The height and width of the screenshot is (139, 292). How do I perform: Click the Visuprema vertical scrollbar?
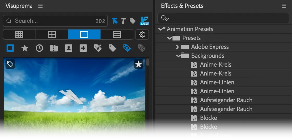[148, 62]
